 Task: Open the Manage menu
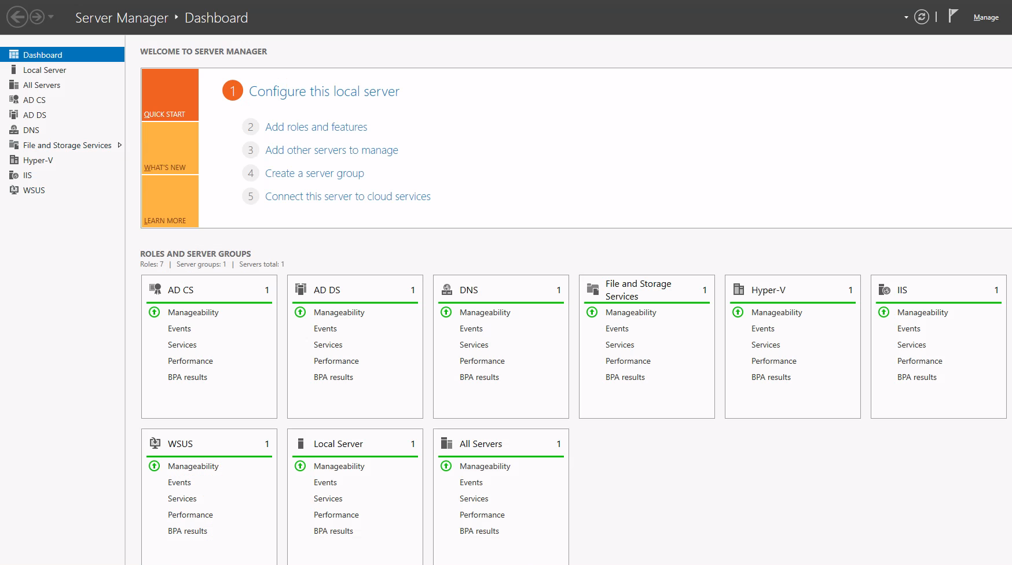[x=986, y=17]
